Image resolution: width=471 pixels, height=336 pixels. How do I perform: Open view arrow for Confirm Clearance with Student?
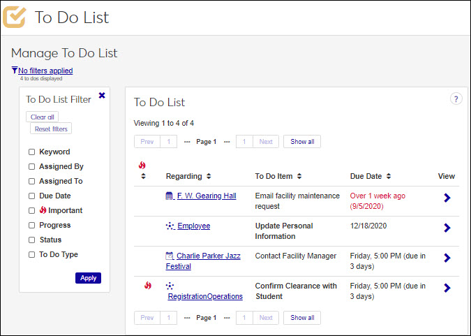447,288
